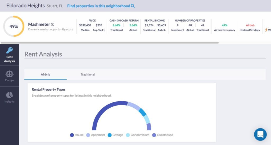Switch to the Traditional tab

pyautogui.click(x=88, y=74)
